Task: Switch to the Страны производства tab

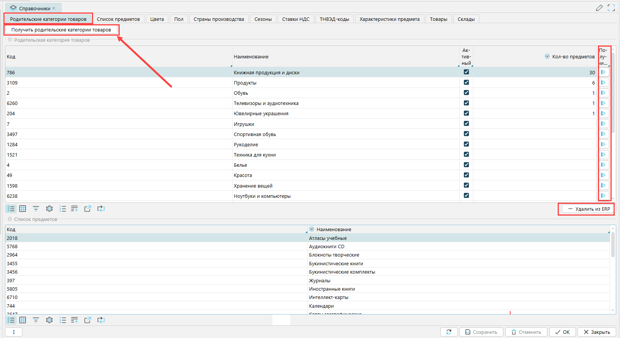Action: 219,19
